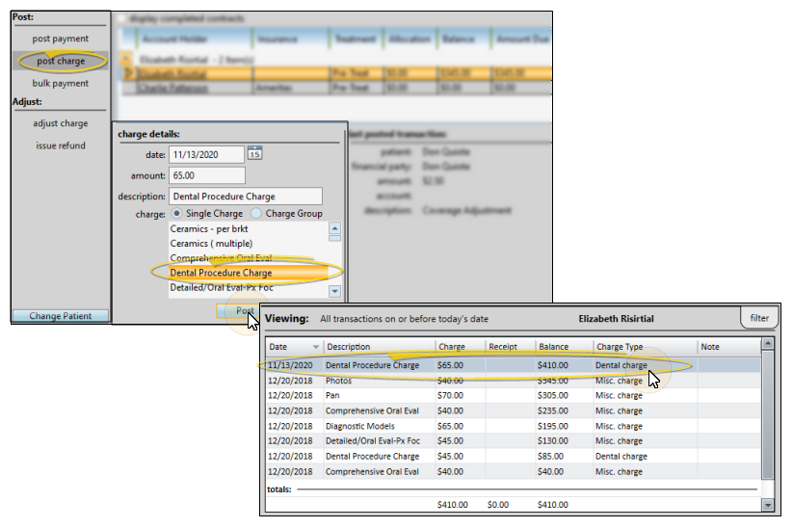Click the charge list scroll-up arrow
793x528 pixels.
pyautogui.click(x=334, y=230)
